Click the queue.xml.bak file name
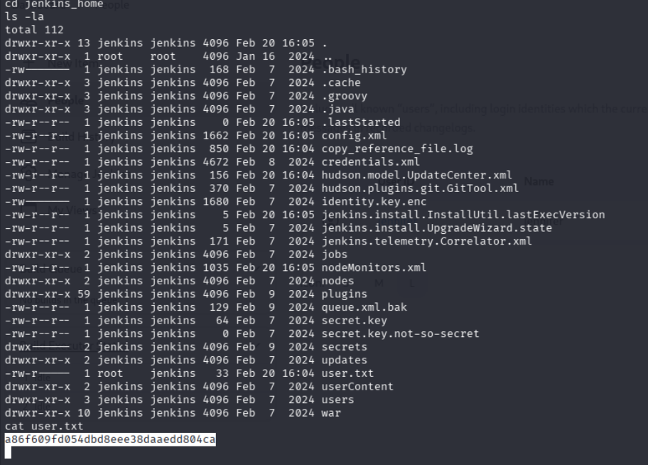 [364, 307]
